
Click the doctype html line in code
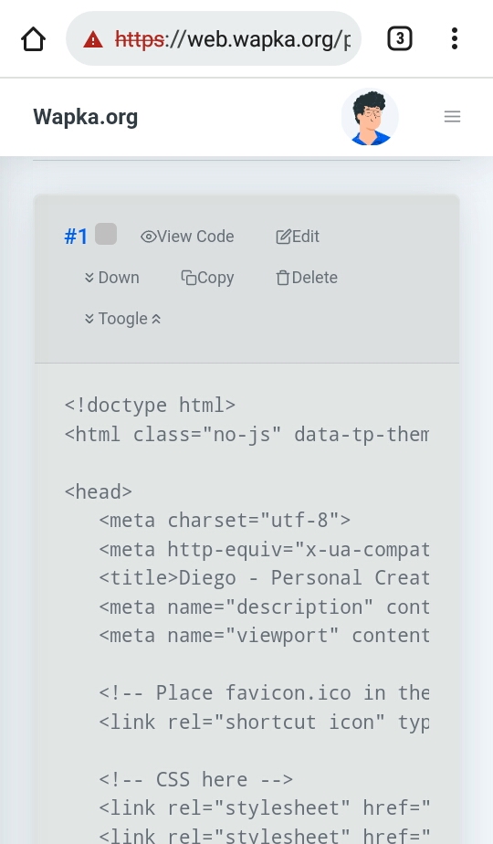pyautogui.click(x=150, y=405)
